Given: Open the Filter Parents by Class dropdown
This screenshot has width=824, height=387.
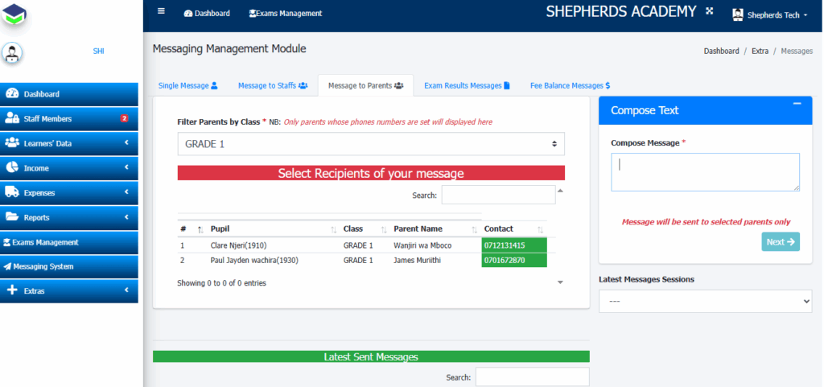Looking at the screenshot, I should point(371,144).
